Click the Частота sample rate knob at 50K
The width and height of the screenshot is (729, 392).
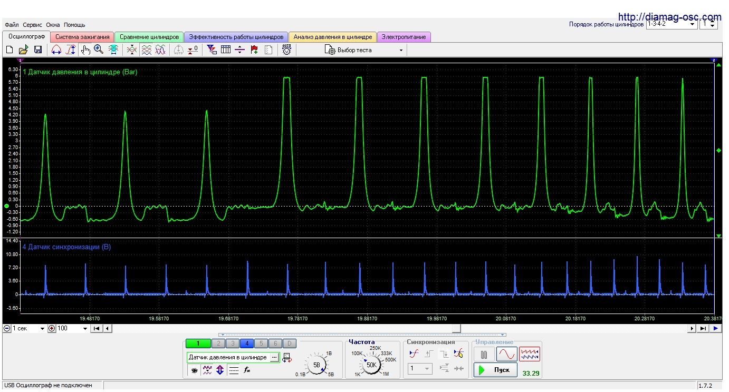pos(371,364)
